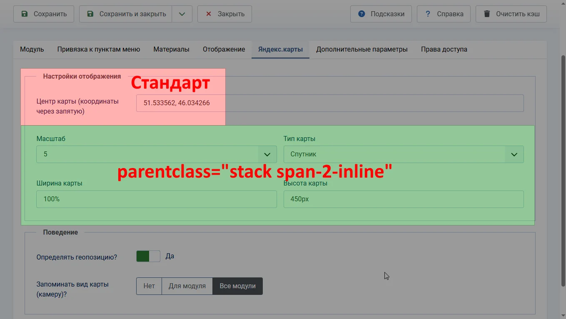
Task: Expand the save options dropdown arrow
Action: (x=182, y=14)
